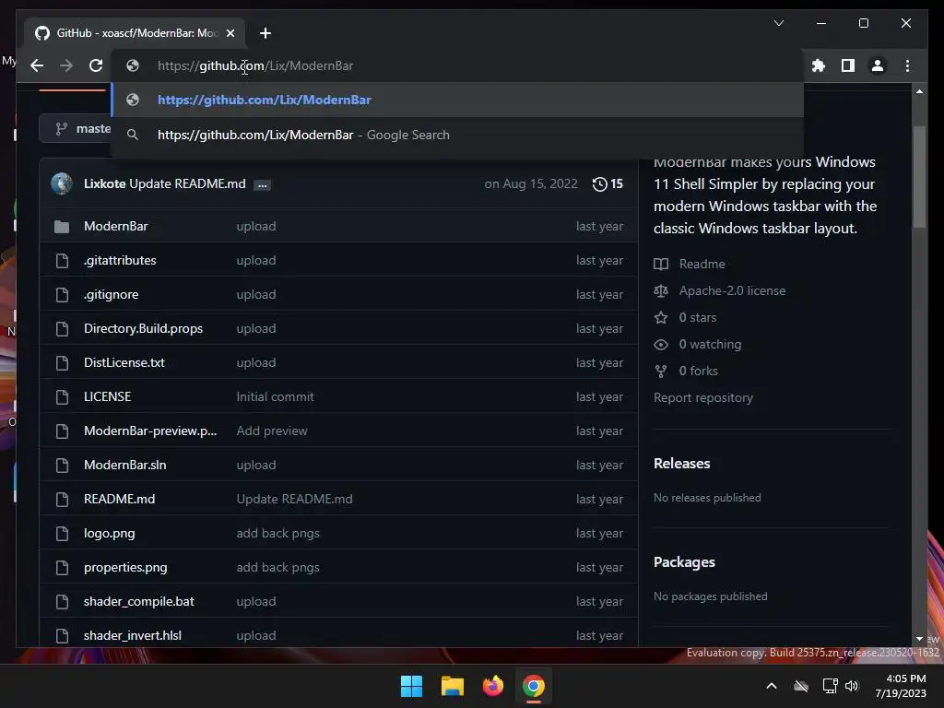Choose the Google Search suggestion
944x708 pixels.
(x=458, y=135)
